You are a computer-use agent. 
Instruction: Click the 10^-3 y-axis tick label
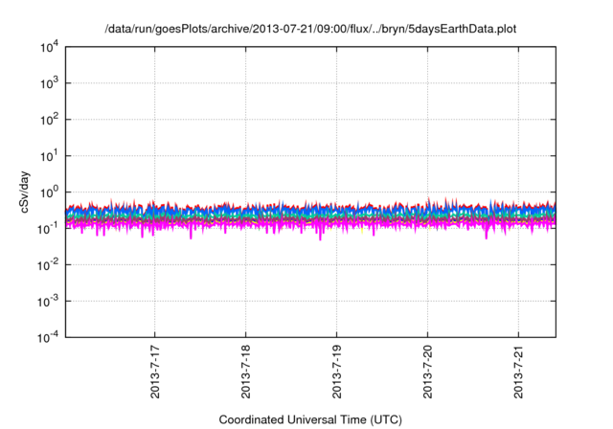48,302
